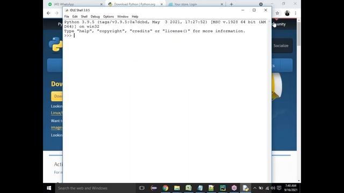Open the Linux/UNIX link on the Python page

(57, 113)
